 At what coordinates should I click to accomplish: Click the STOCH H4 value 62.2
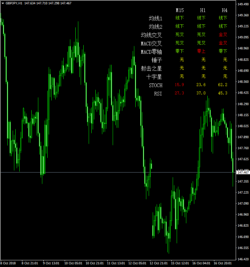pos(223,85)
